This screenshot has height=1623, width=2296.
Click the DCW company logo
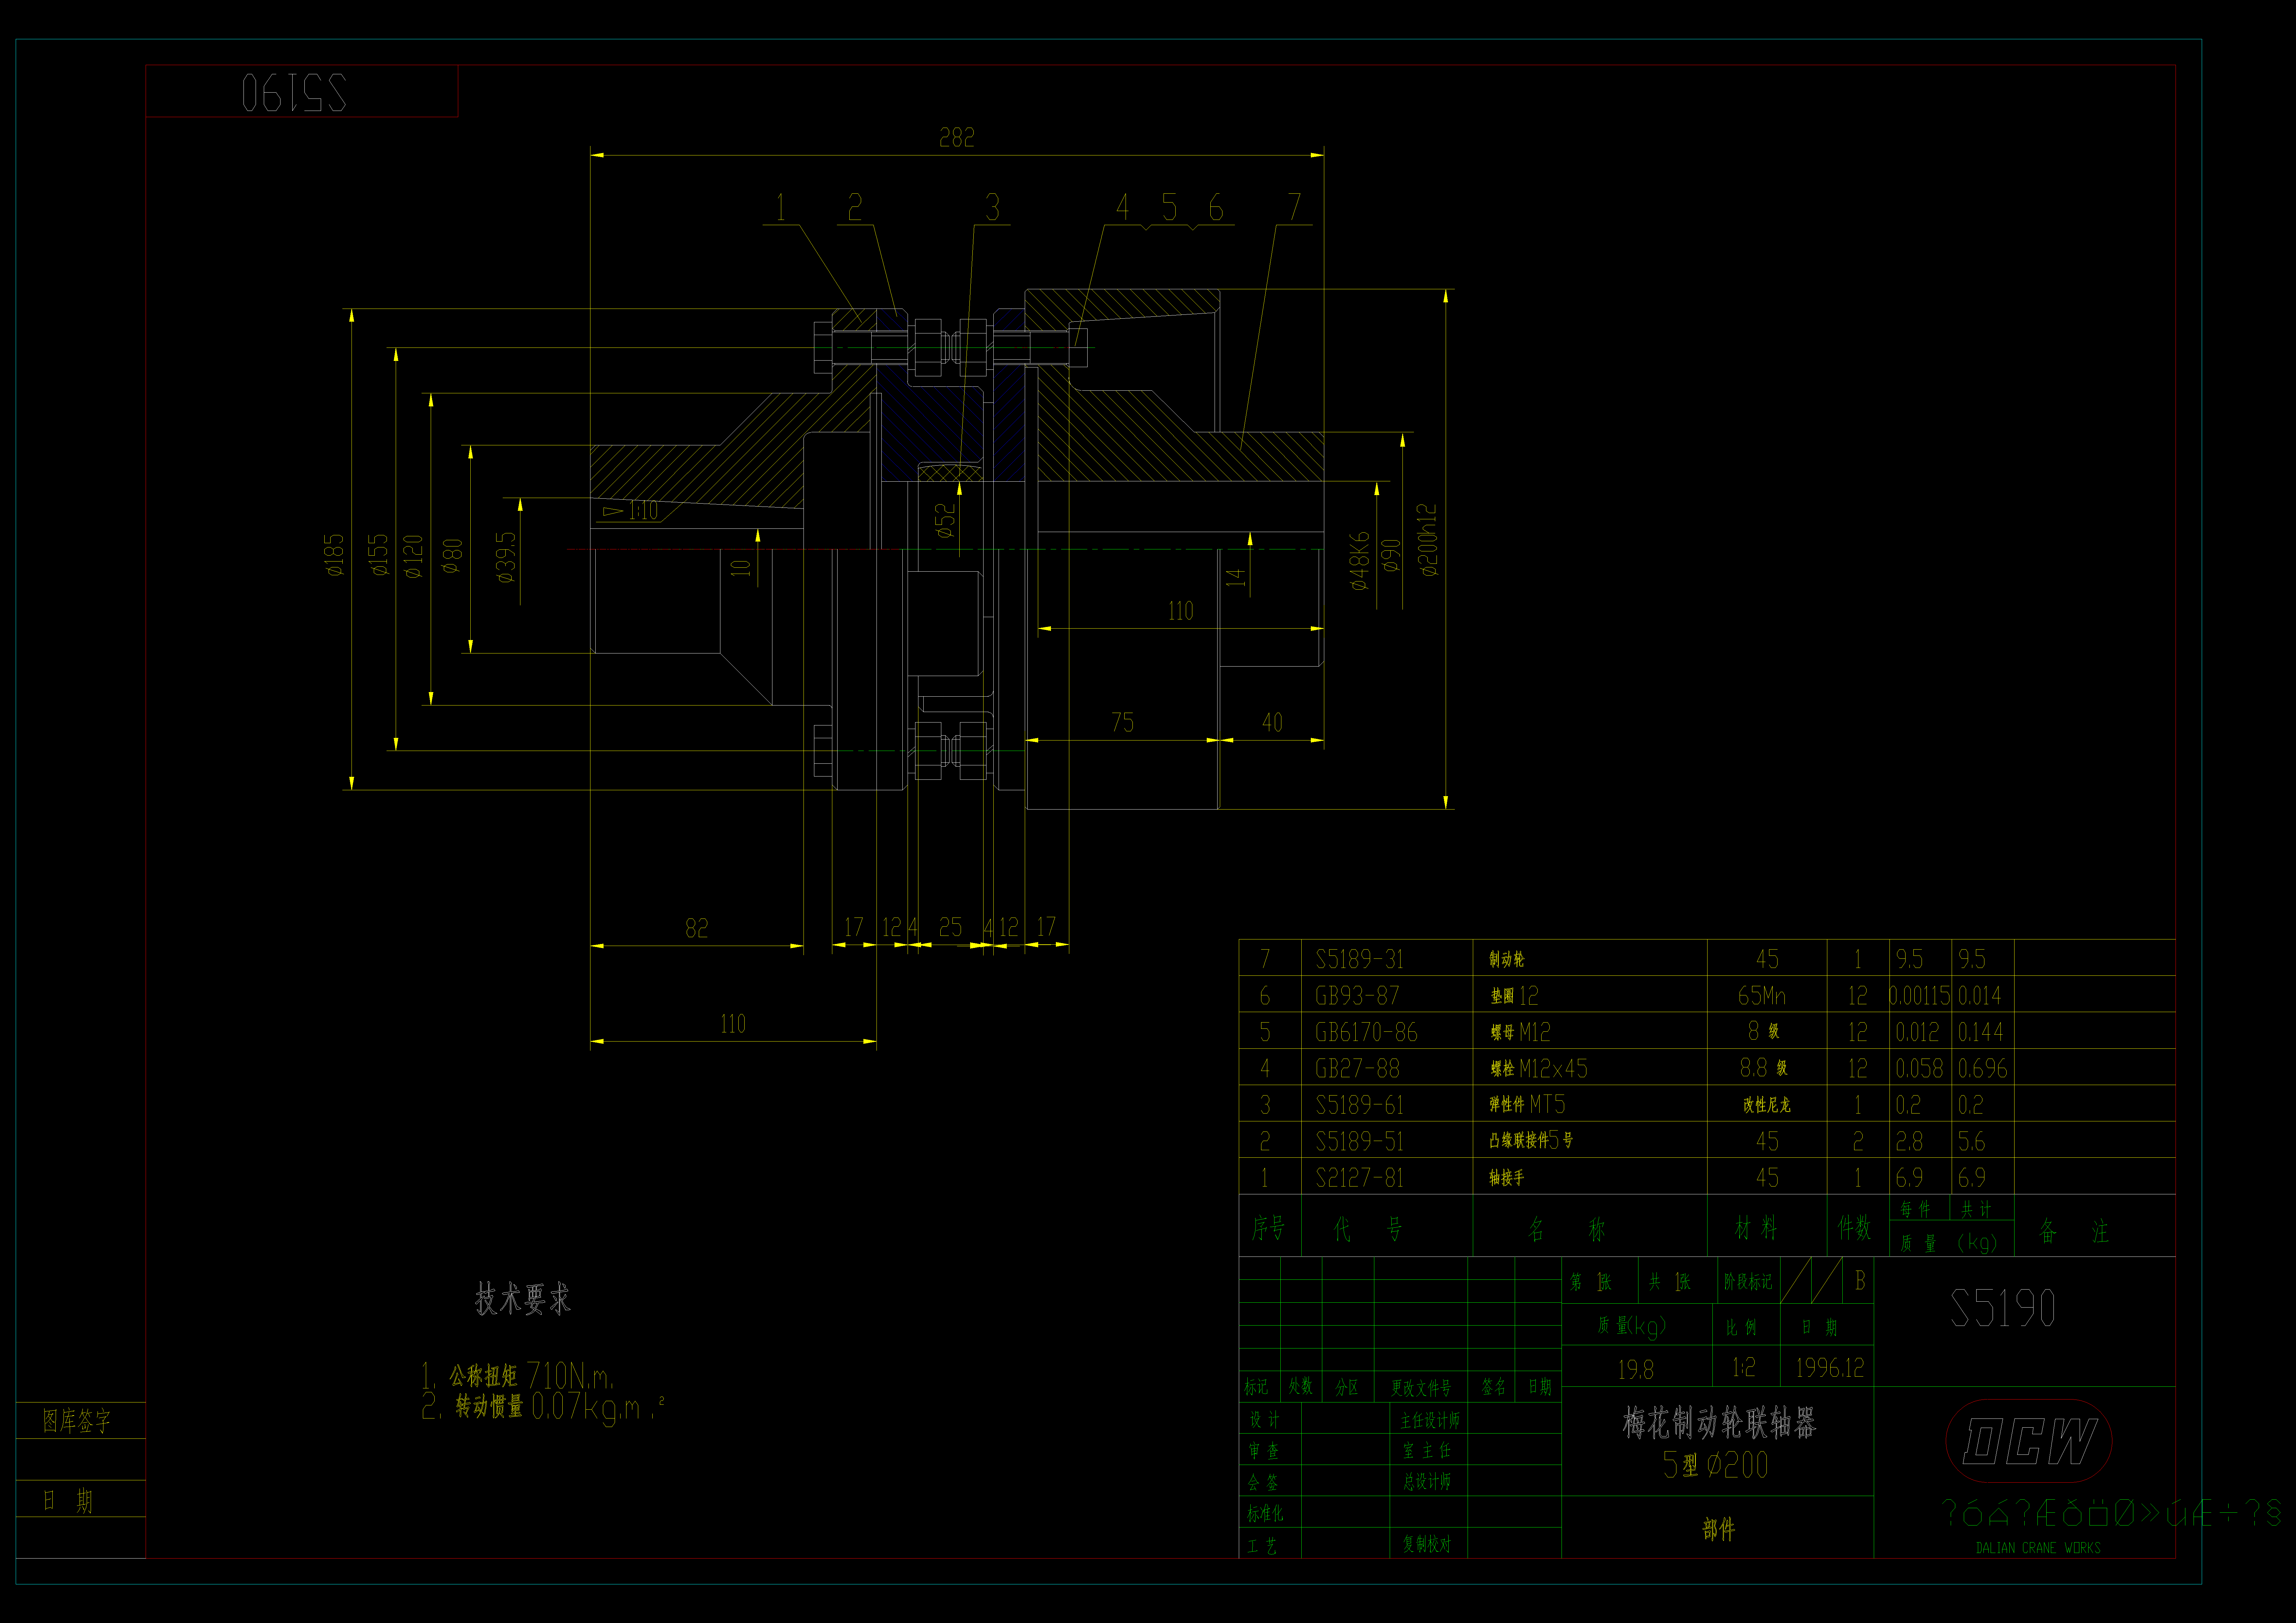click(x=2029, y=1441)
